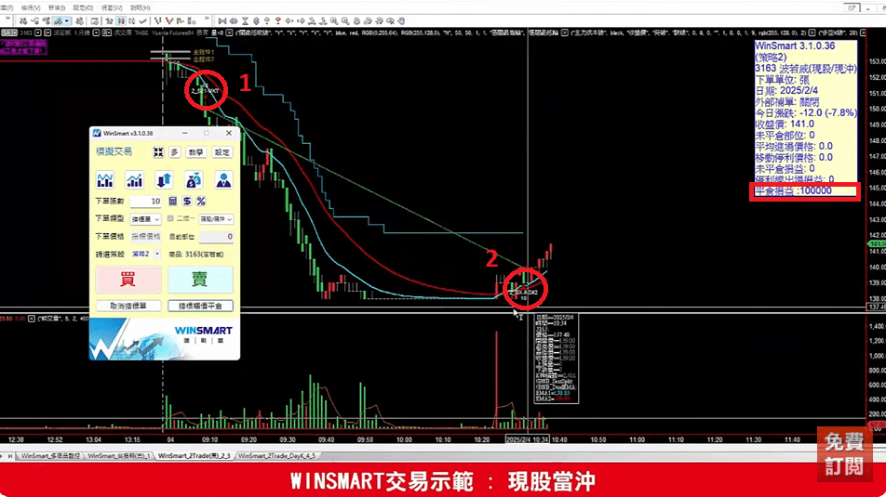Image resolution: width=886 pixels, height=497 pixels.
Task: Click the toolbar overflow chevron before the bowtie icon
Action: click(x=207, y=19)
